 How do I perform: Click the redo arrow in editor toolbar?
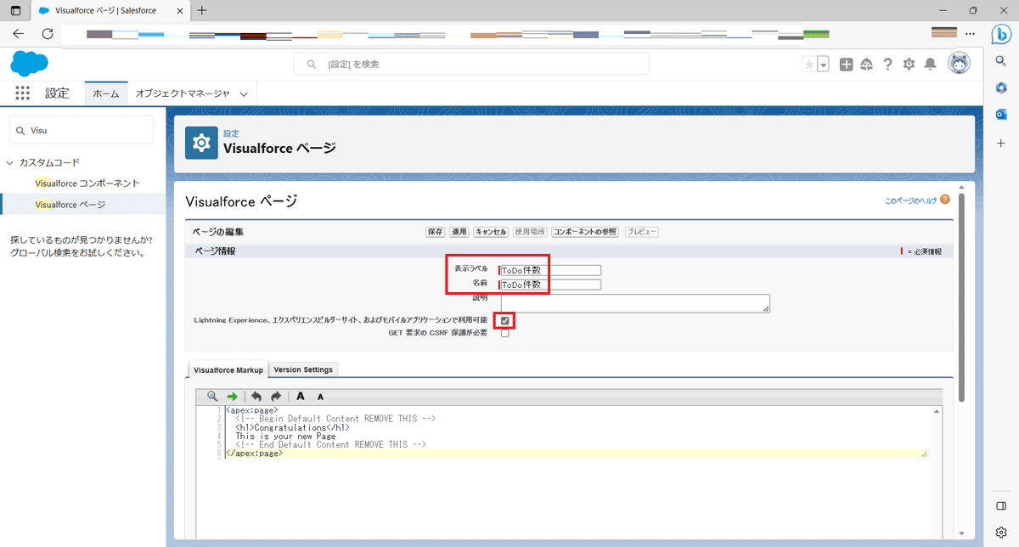click(276, 397)
